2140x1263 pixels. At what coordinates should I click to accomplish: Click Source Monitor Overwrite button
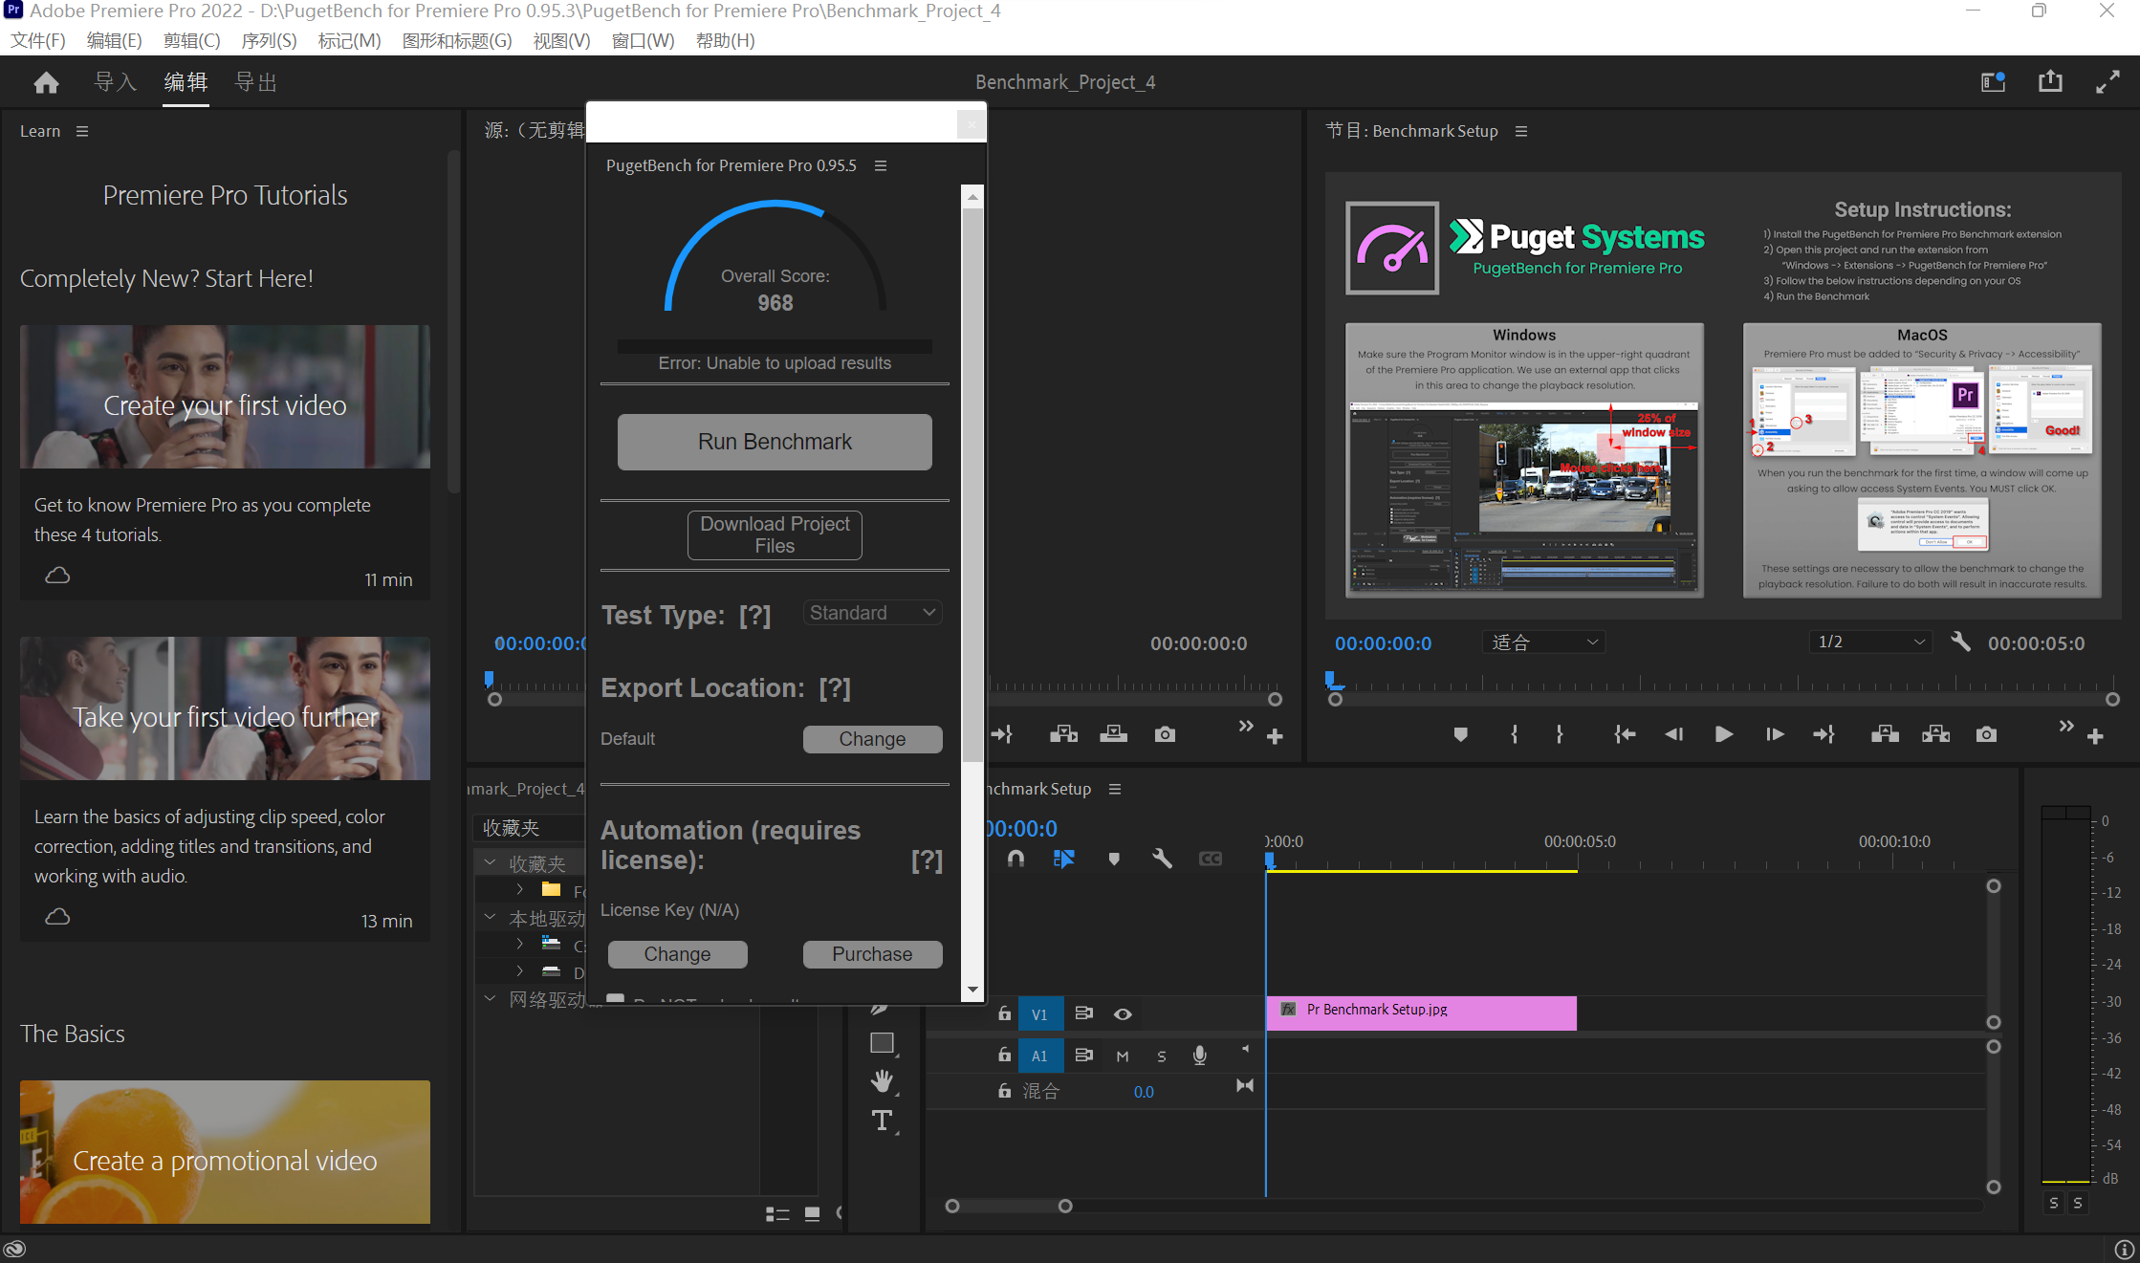1113,734
